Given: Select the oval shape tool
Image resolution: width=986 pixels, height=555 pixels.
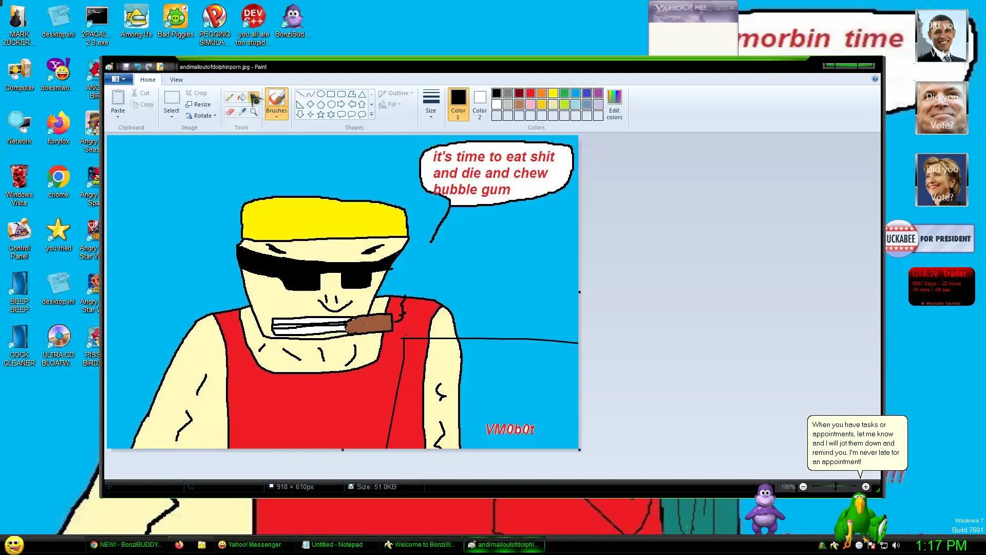Looking at the screenshot, I should pyautogui.click(x=320, y=94).
